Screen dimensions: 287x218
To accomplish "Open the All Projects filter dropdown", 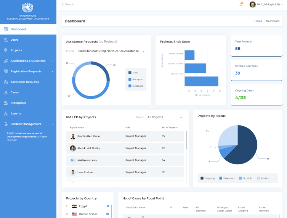I will (x=165, y=117).
